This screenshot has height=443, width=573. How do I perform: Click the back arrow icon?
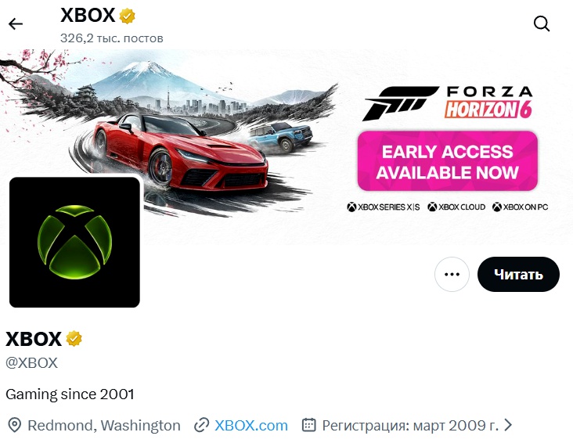pyautogui.click(x=16, y=24)
